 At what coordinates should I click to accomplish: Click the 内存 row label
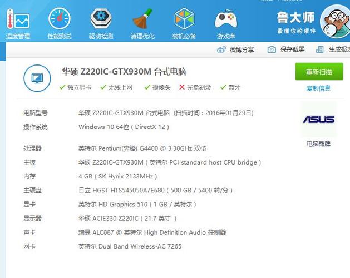[29, 176]
